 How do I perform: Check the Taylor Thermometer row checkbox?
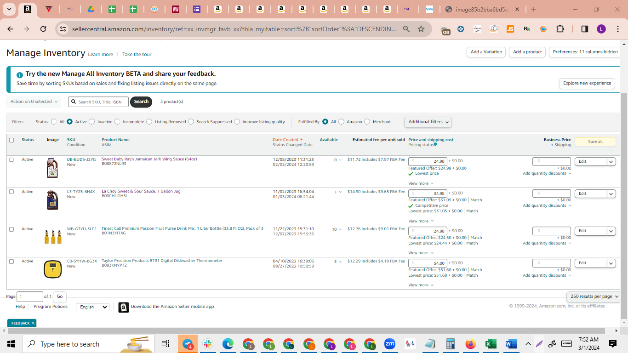point(11,261)
